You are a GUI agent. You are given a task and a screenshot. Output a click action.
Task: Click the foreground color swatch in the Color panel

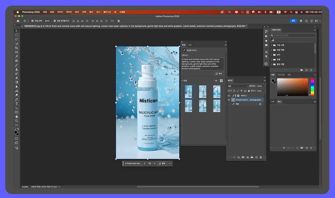pyautogui.click(x=273, y=80)
